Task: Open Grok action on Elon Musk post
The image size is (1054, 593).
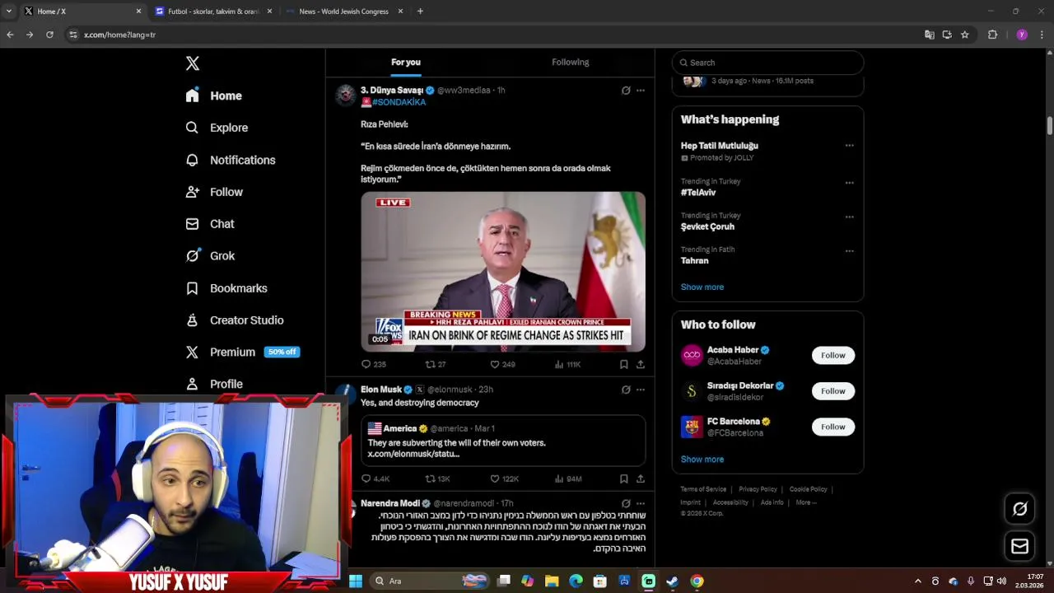Action: (x=626, y=390)
